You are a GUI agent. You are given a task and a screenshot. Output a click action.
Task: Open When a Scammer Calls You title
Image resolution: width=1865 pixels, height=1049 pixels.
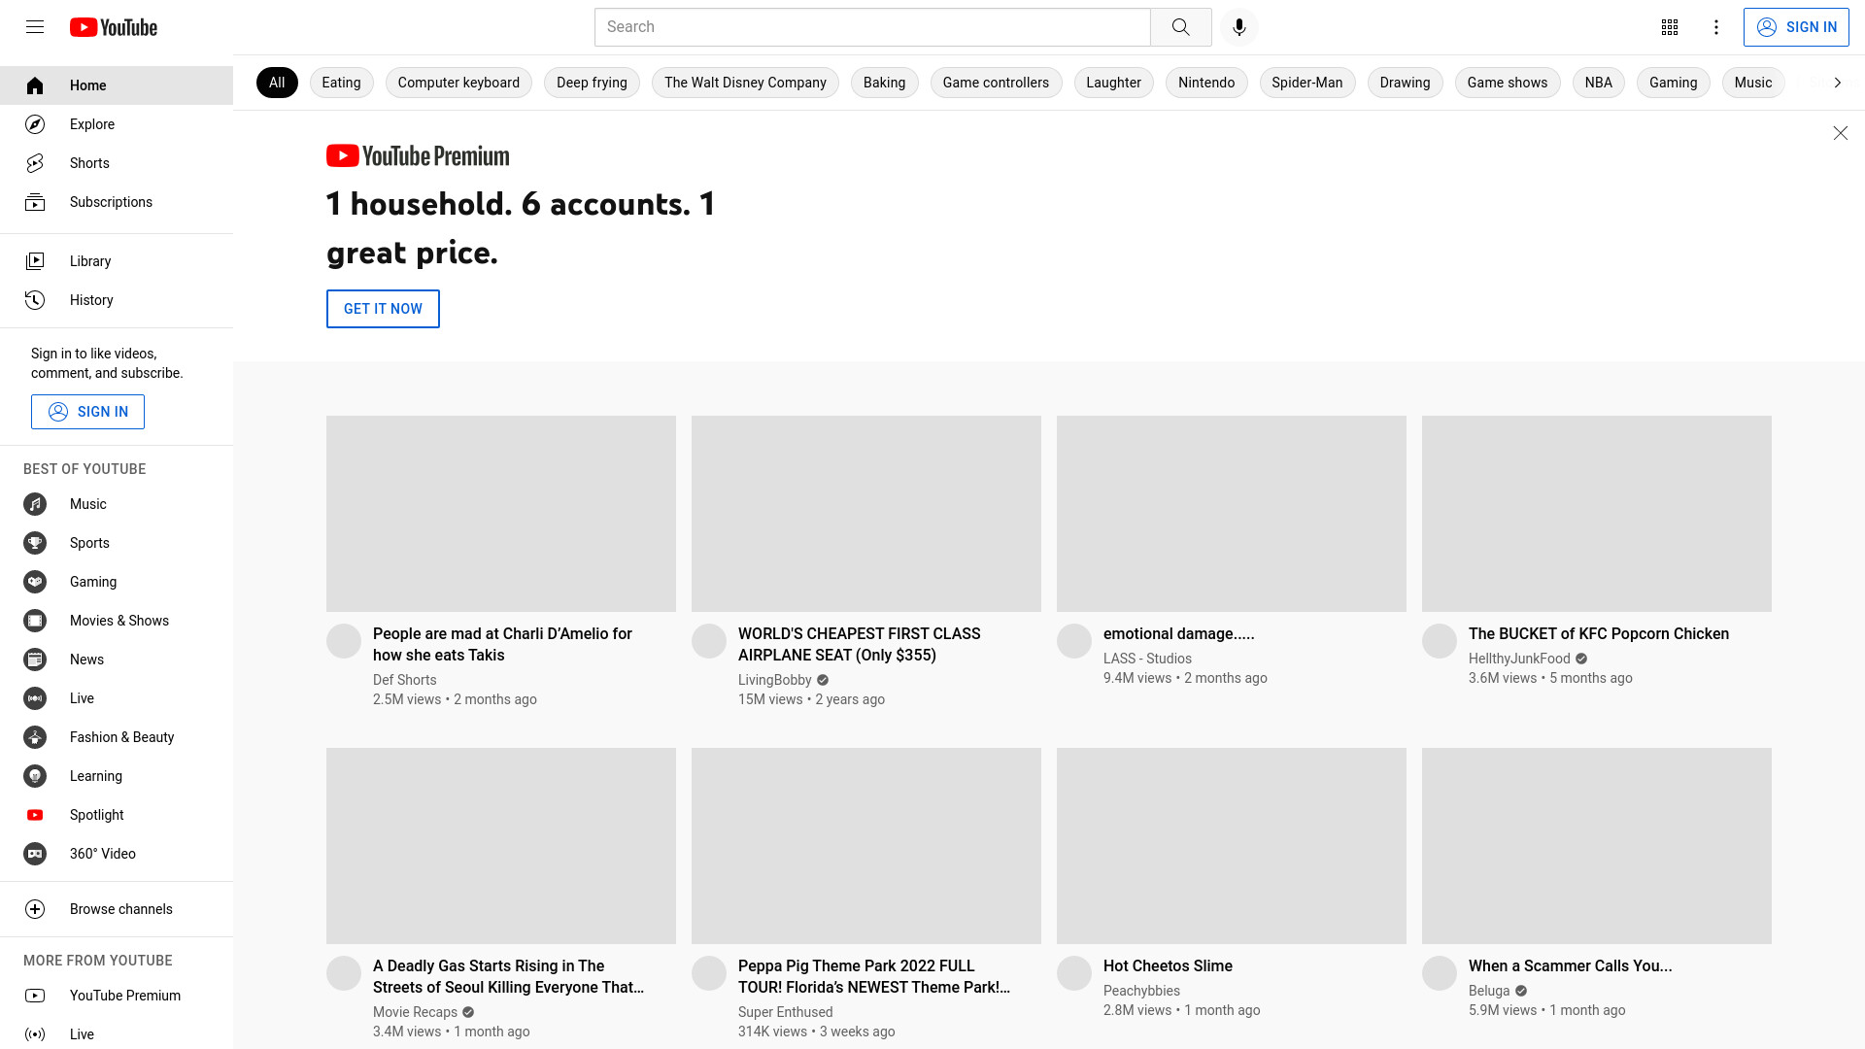coord(1571,965)
